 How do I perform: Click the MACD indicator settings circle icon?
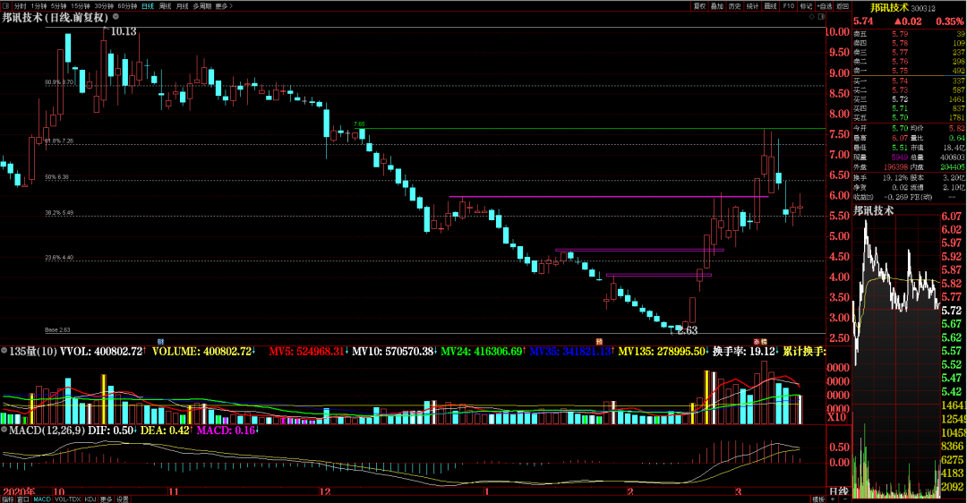click(x=4, y=429)
